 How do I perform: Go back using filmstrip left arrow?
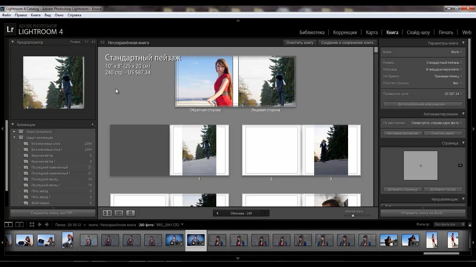(39, 224)
